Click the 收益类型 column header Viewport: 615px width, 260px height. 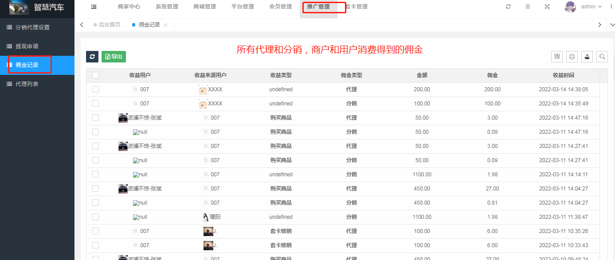click(281, 75)
